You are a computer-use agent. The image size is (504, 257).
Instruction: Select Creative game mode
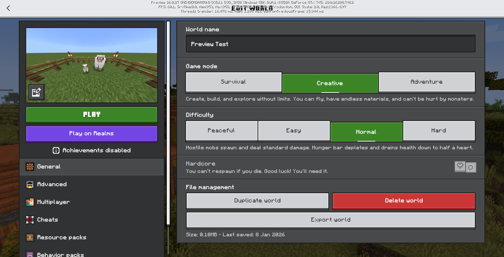point(330,83)
